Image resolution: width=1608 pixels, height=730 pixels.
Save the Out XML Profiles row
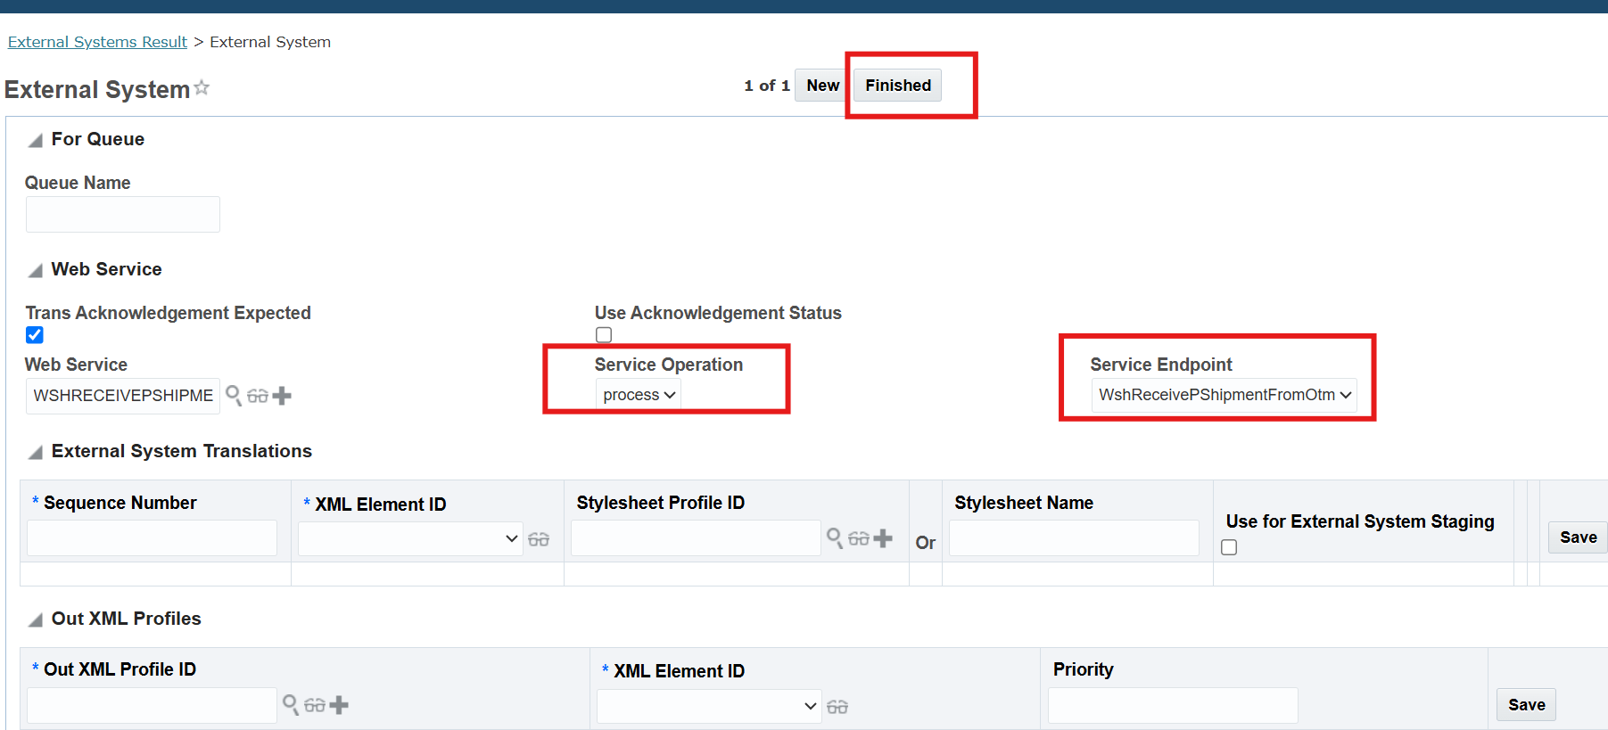pyautogui.click(x=1526, y=705)
